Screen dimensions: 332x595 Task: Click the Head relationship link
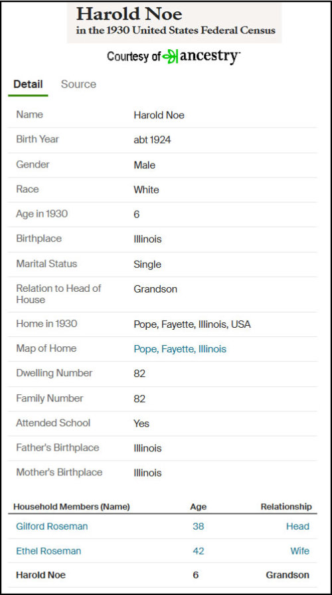(x=298, y=527)
